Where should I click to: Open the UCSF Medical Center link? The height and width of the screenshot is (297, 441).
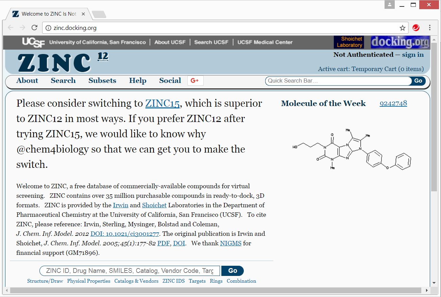tap(265, 42)
